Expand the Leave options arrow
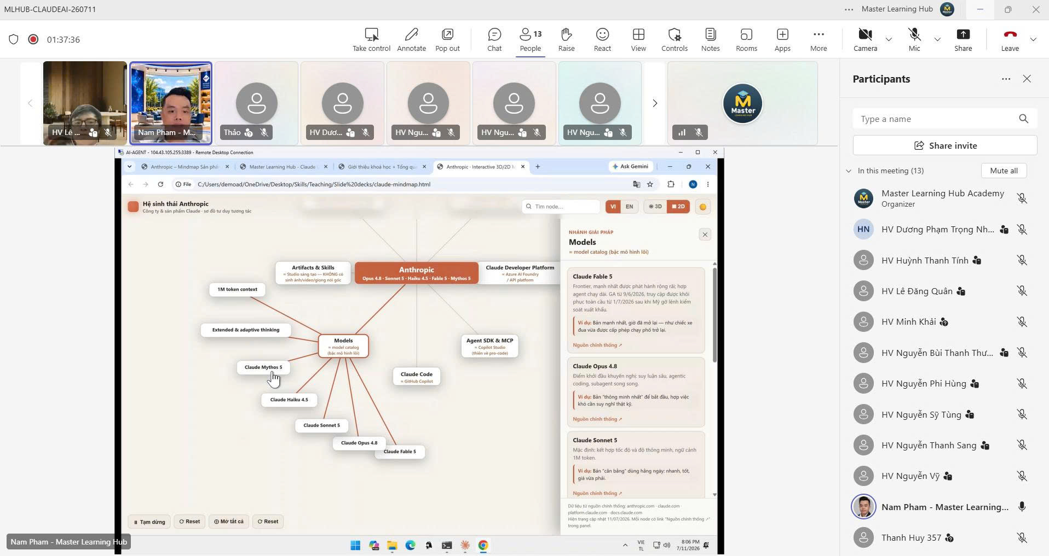Image resolution: width=1049 pixels, height=556 pixels. 1033,39
